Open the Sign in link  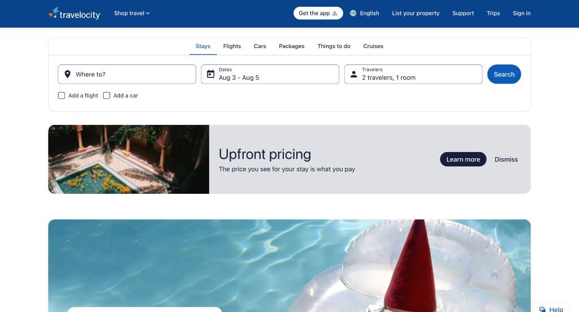click(x=521, y=14)
